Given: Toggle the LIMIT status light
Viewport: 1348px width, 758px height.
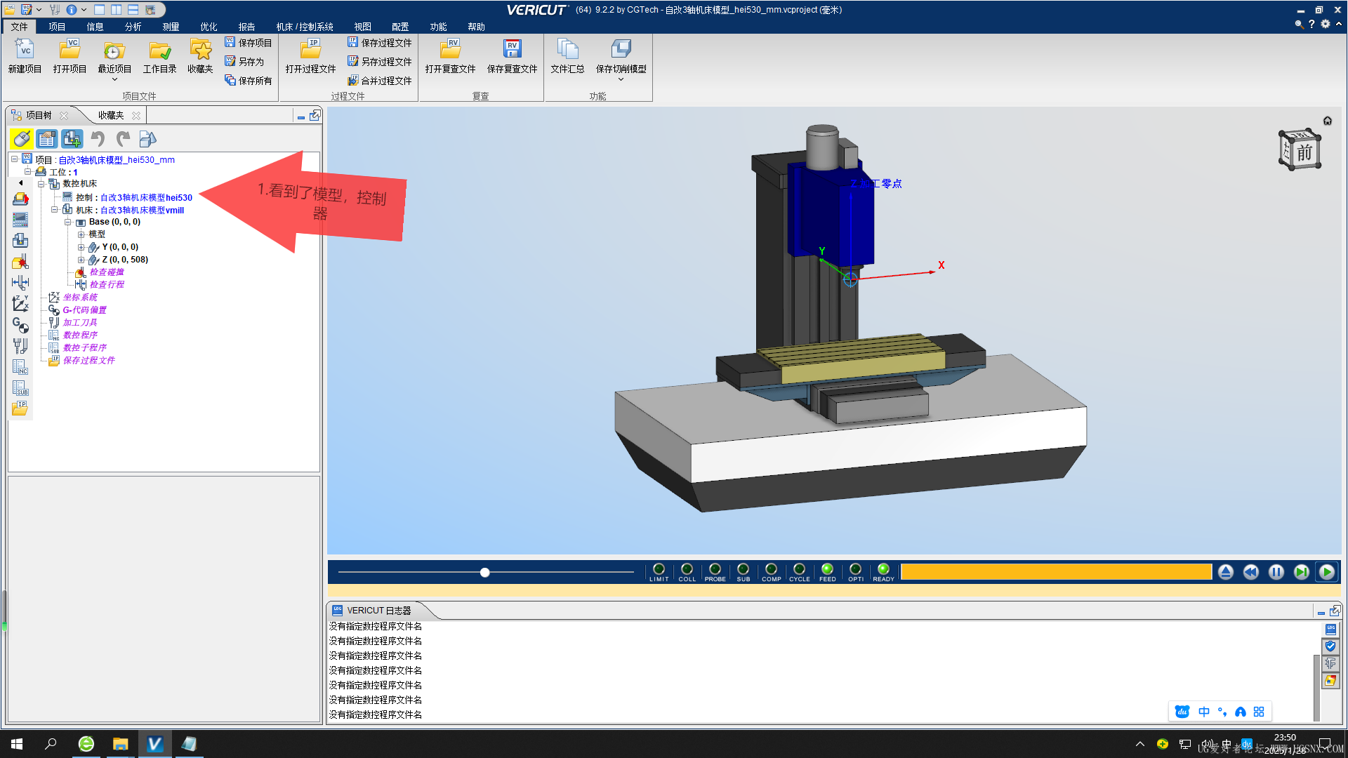Looking at the screenshot, I should point(659,569).
